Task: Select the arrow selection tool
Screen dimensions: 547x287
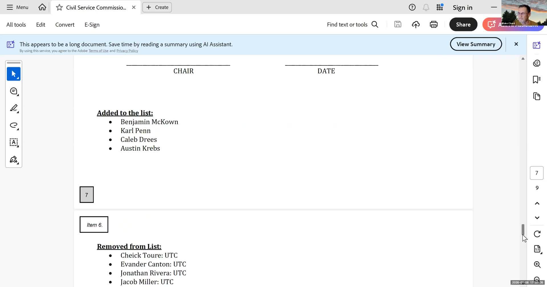Action: coord(14,74)
